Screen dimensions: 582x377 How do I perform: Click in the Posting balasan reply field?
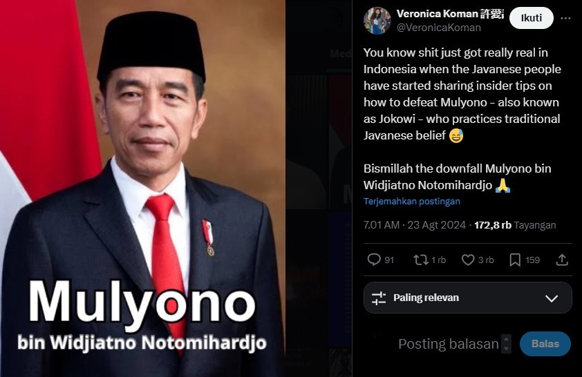click(449, 344)
